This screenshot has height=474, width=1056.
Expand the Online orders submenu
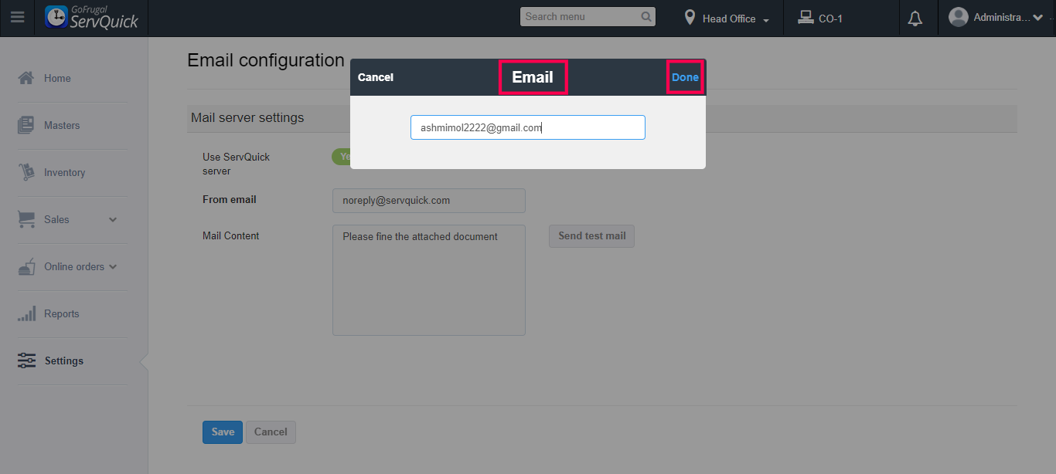113,266
